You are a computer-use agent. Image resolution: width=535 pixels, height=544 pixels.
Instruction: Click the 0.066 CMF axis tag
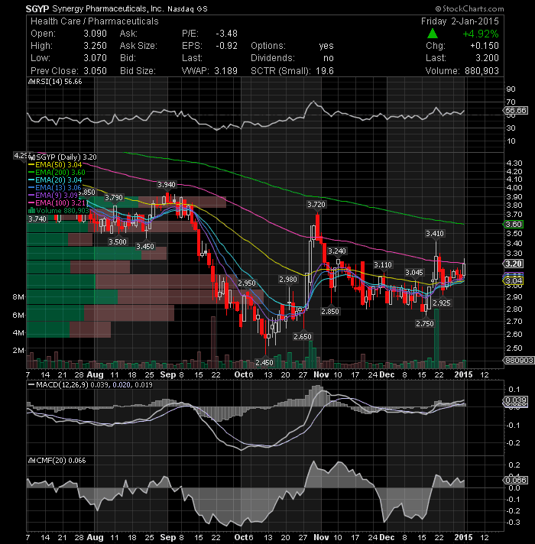click(516, 480)
